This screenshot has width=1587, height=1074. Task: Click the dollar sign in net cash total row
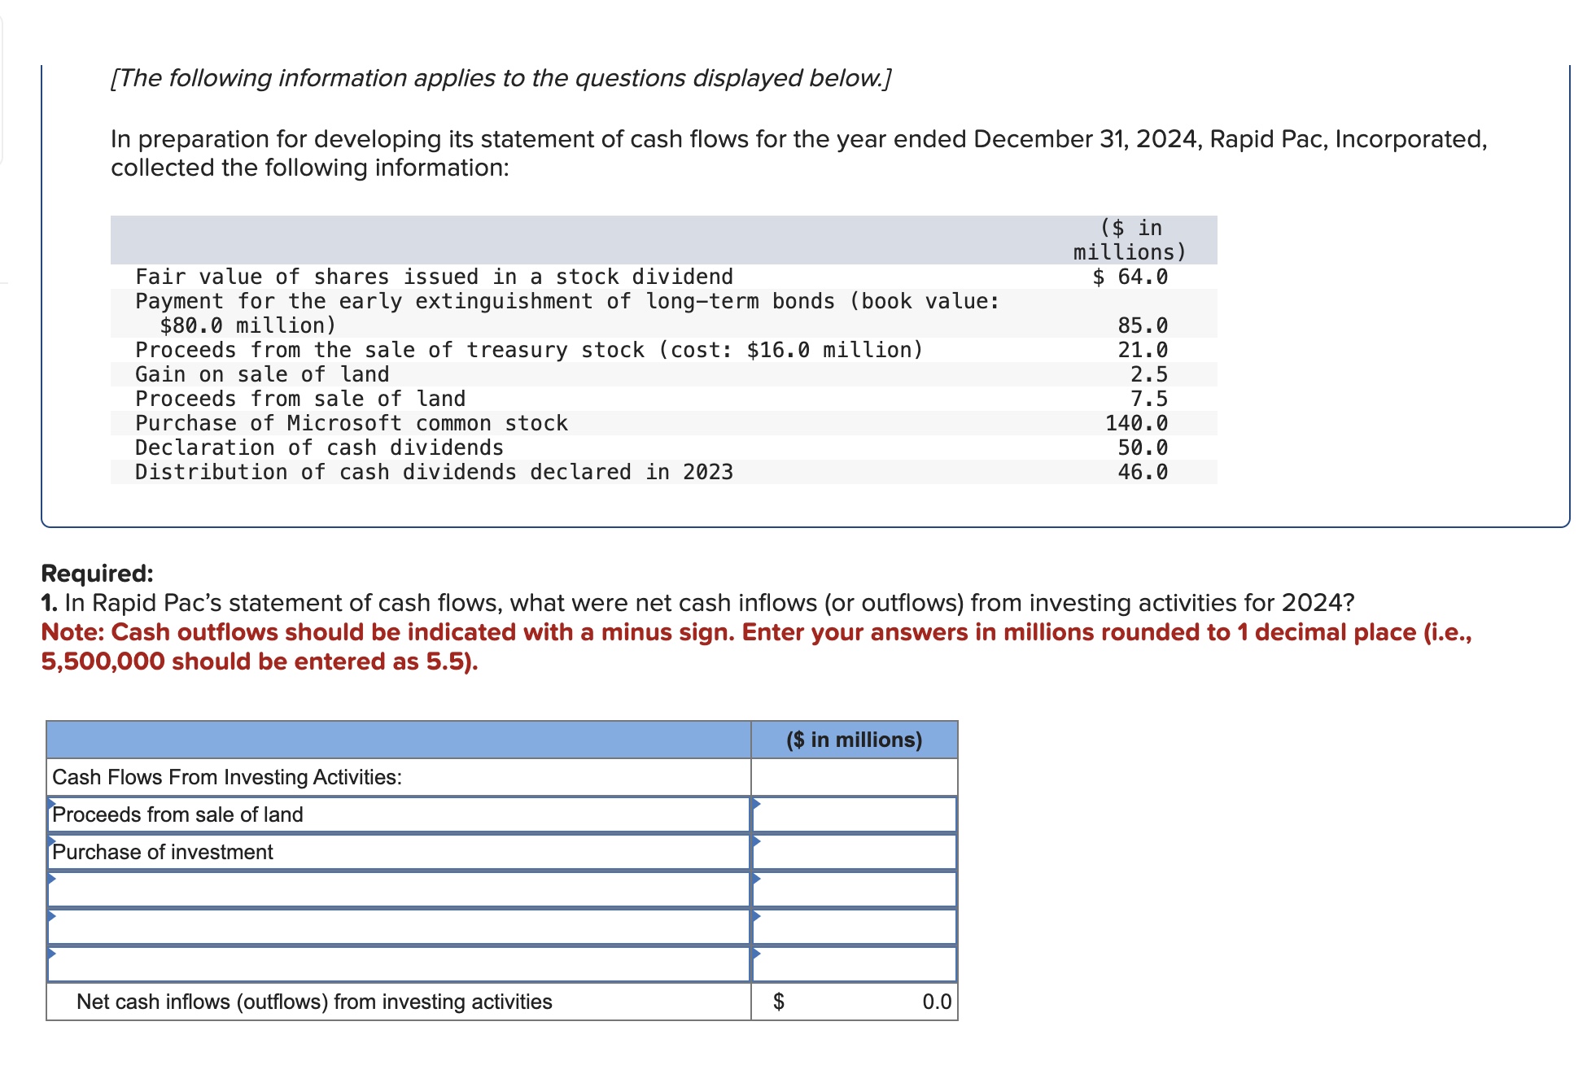(778, 1002)
